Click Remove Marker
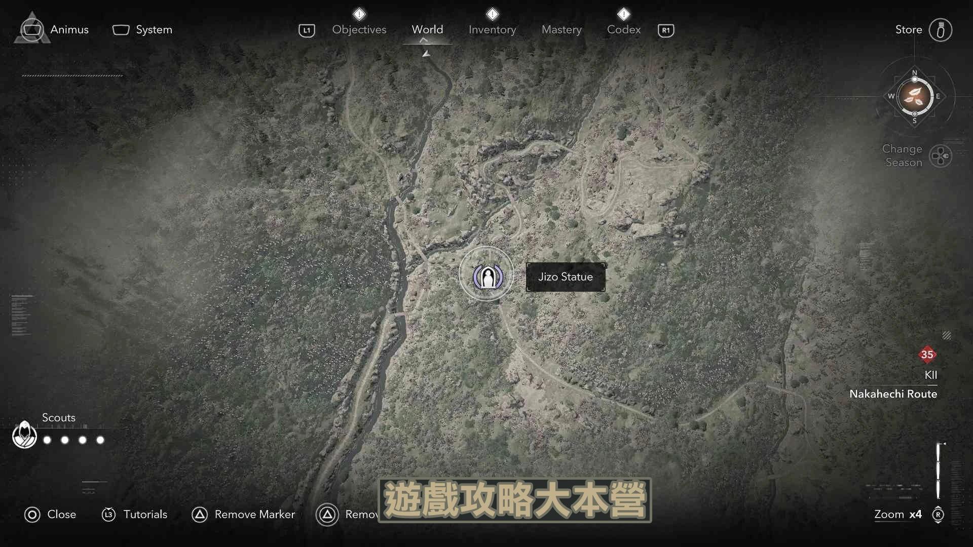The height and width of the screenshot is (547, 973). coord(254,514)
